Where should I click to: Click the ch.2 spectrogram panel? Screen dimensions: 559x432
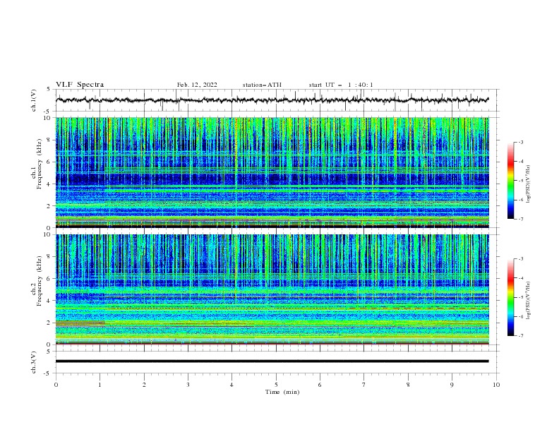(x=272, y=289)
